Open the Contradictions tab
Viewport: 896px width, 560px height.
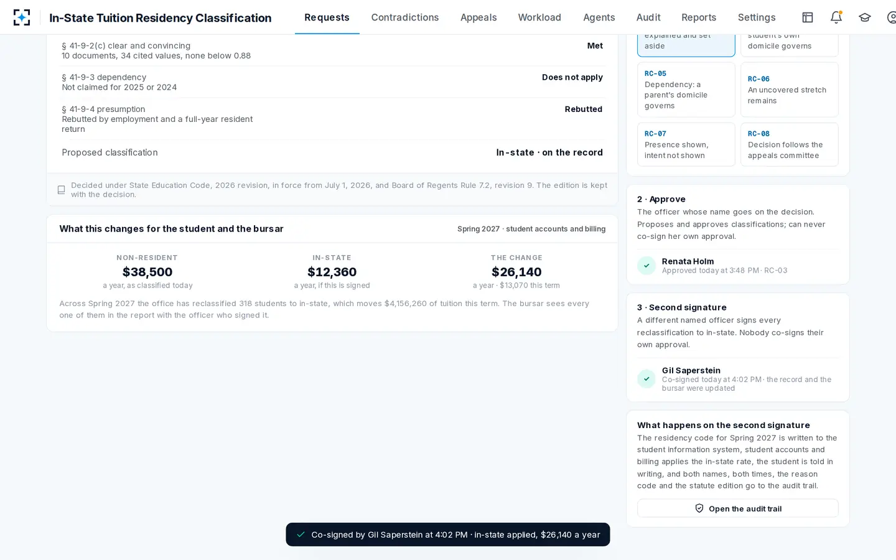tap(405, 17)
